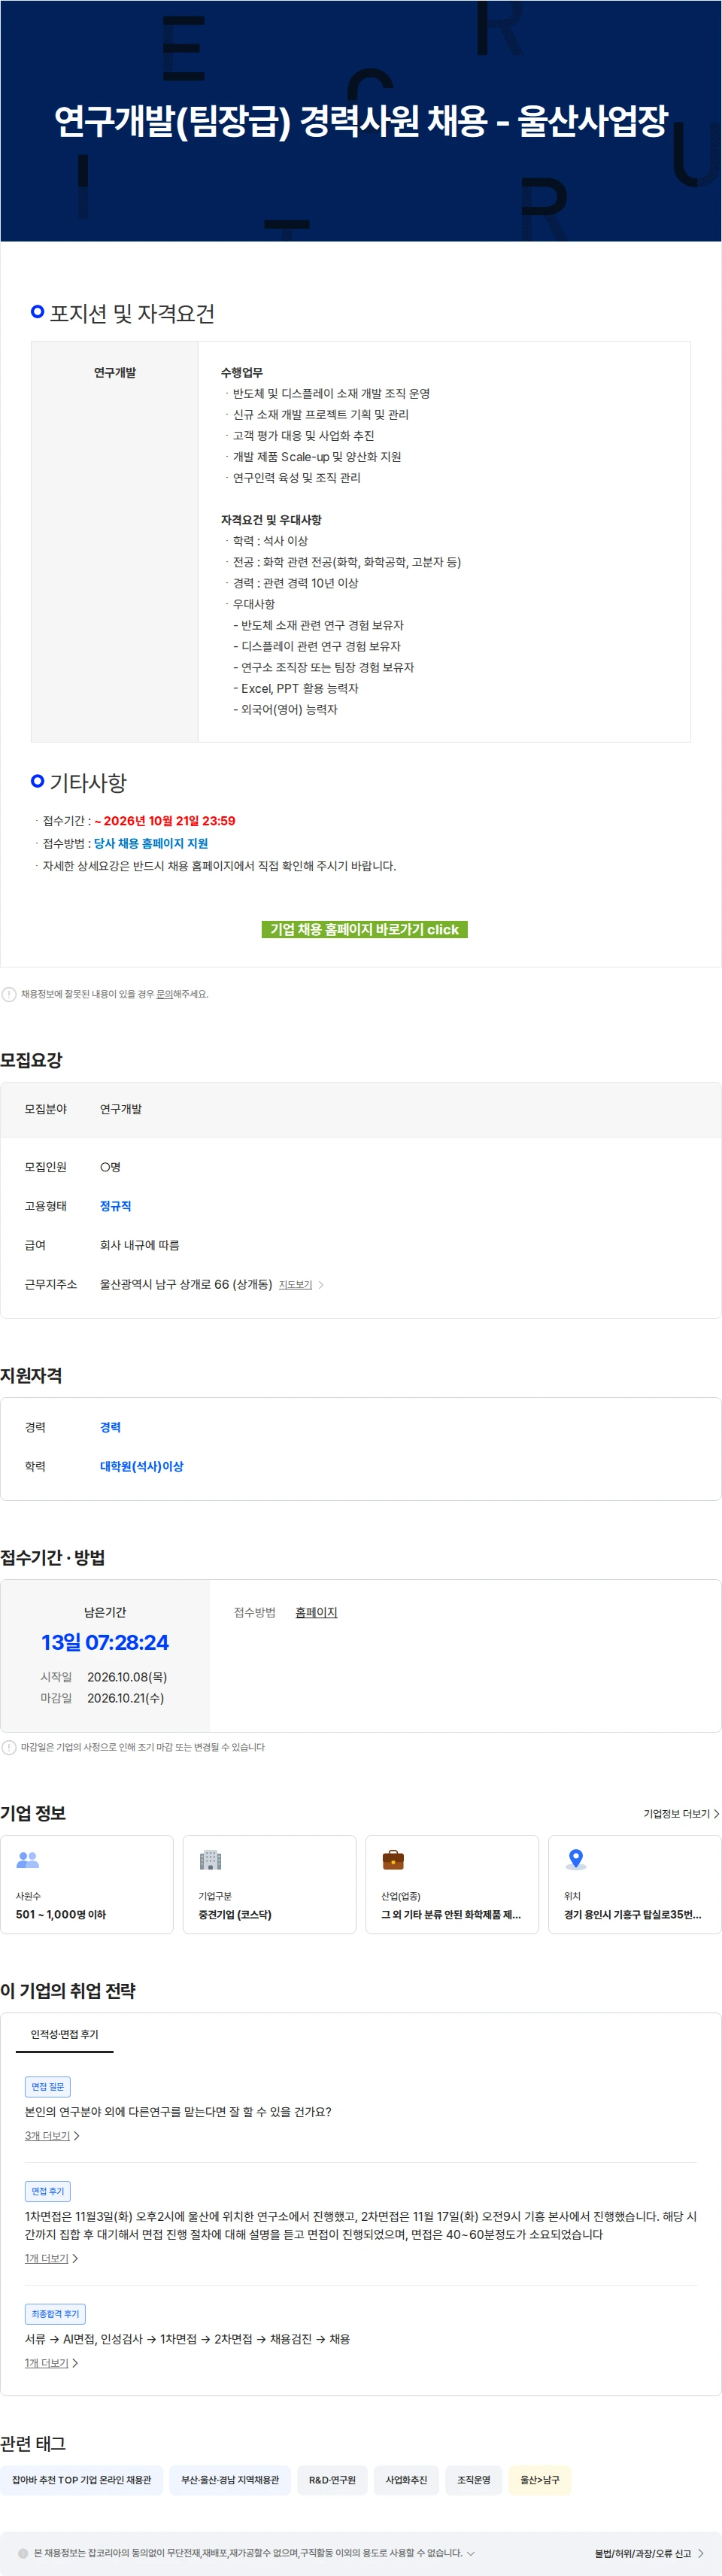Click the 대학원(석사)이상 education text
Screen dimensions: 722x2576
coord(141,1466)
